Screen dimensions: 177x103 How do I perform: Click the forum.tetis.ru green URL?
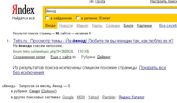point(43,51)
